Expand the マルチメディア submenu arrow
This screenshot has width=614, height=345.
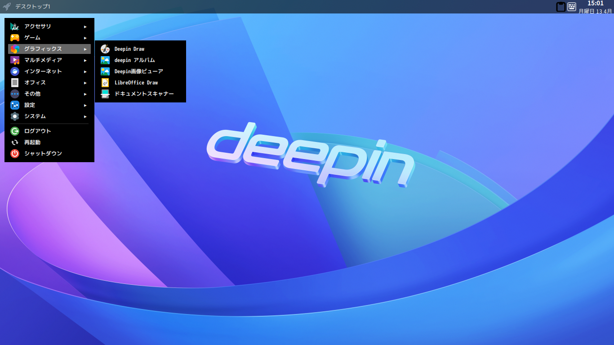pyautogui.click(x=85, y=60)
